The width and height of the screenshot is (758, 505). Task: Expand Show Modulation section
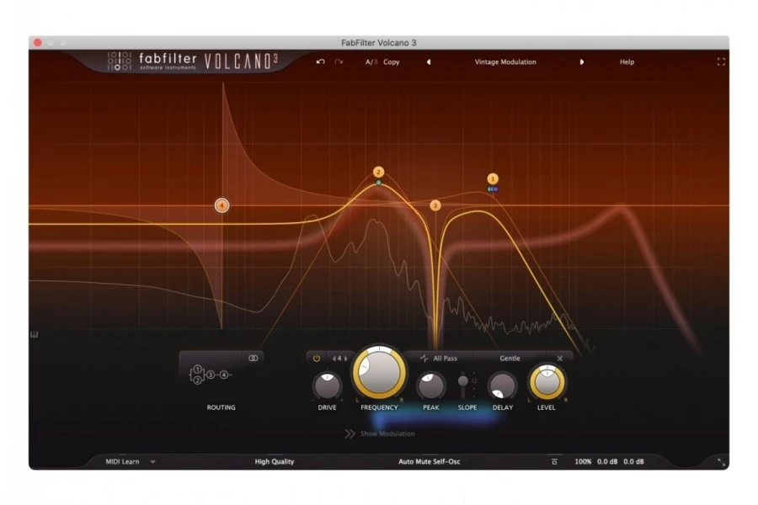pos(380,433)
